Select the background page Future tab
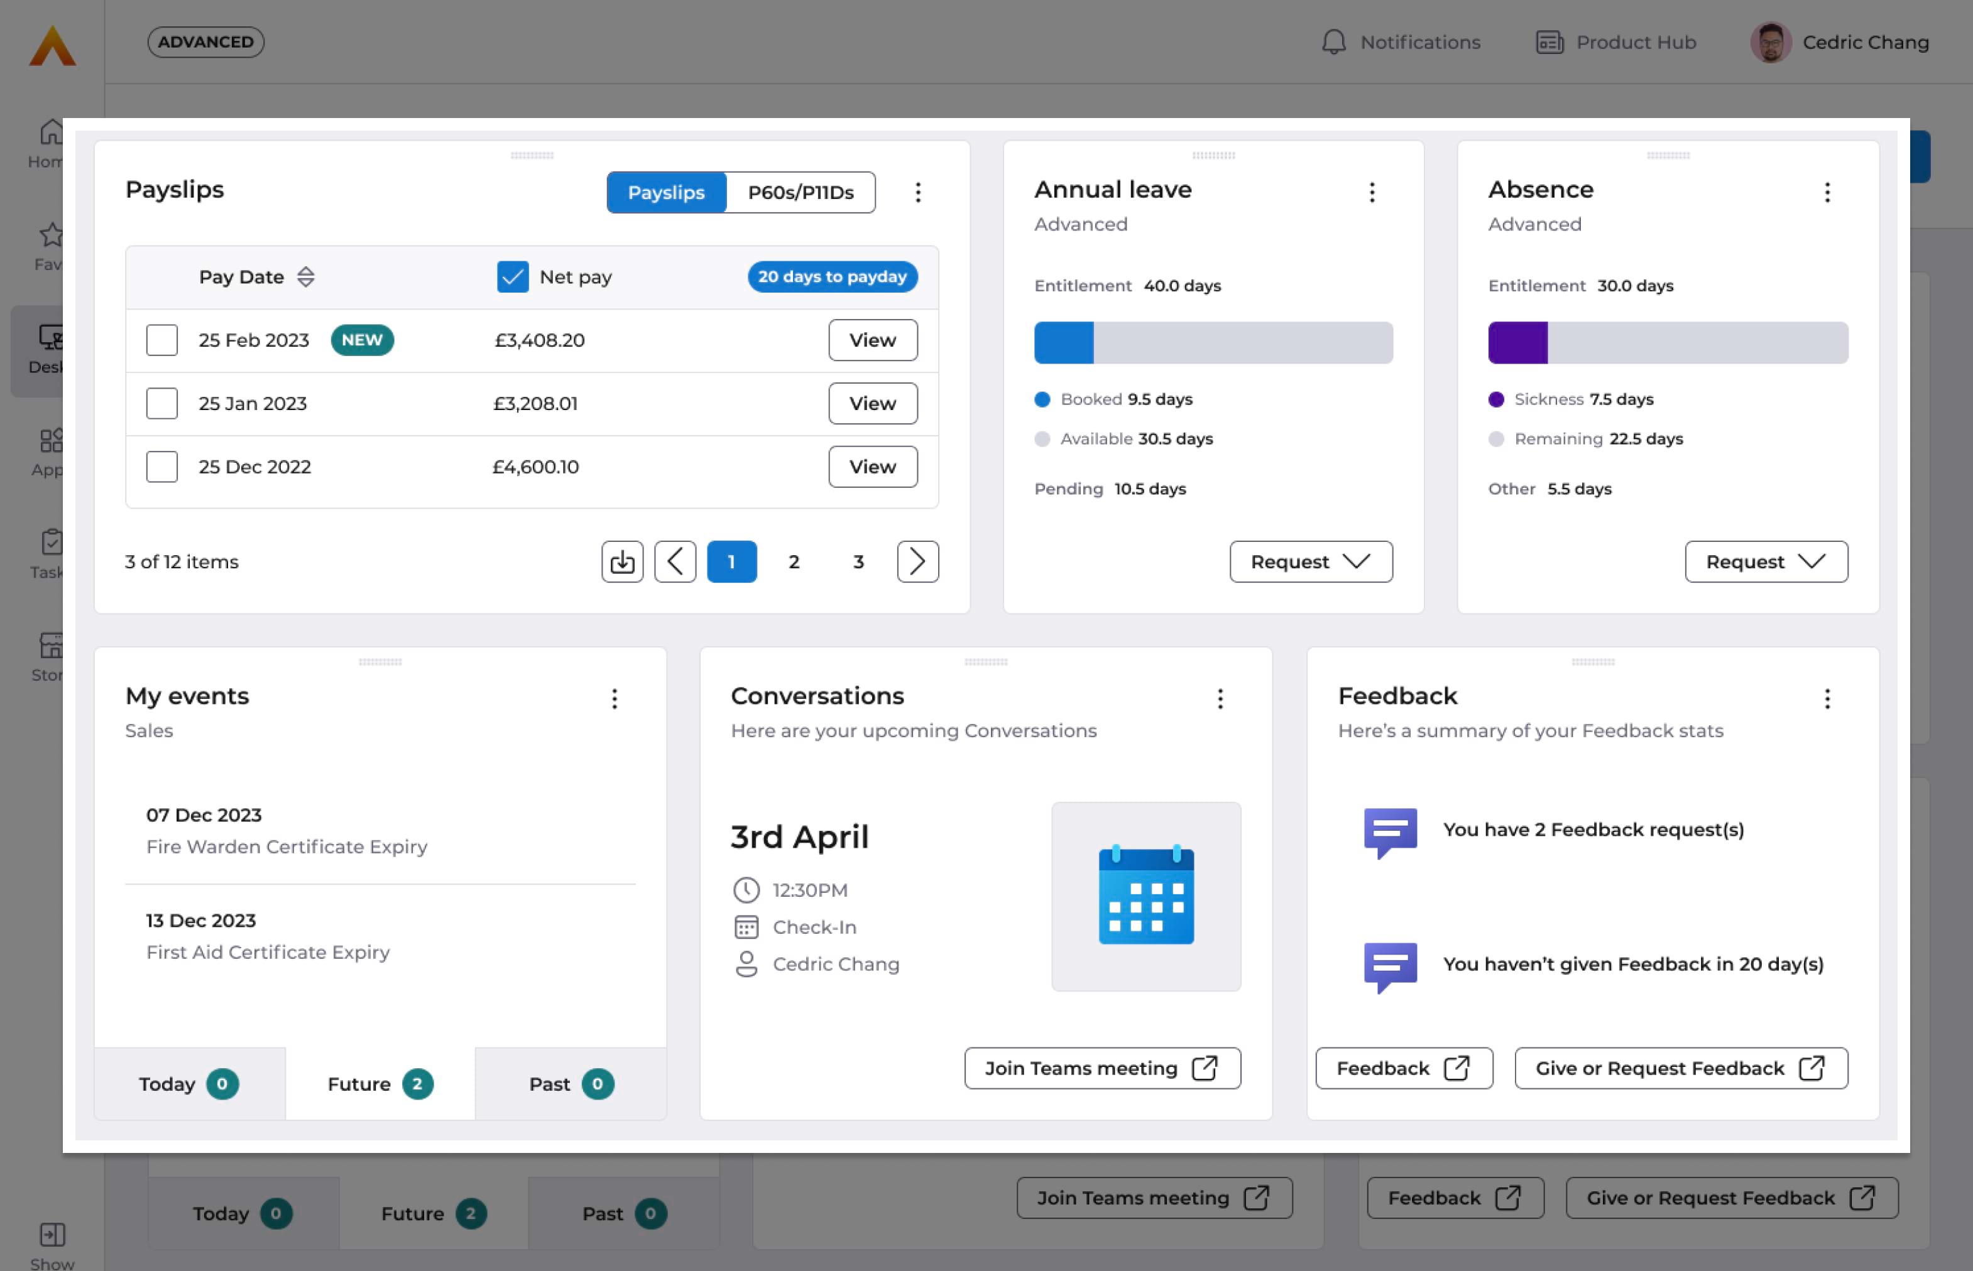Image resolution: width=1973 pixels, height=1271 pixels. (x=434, y=1214)
